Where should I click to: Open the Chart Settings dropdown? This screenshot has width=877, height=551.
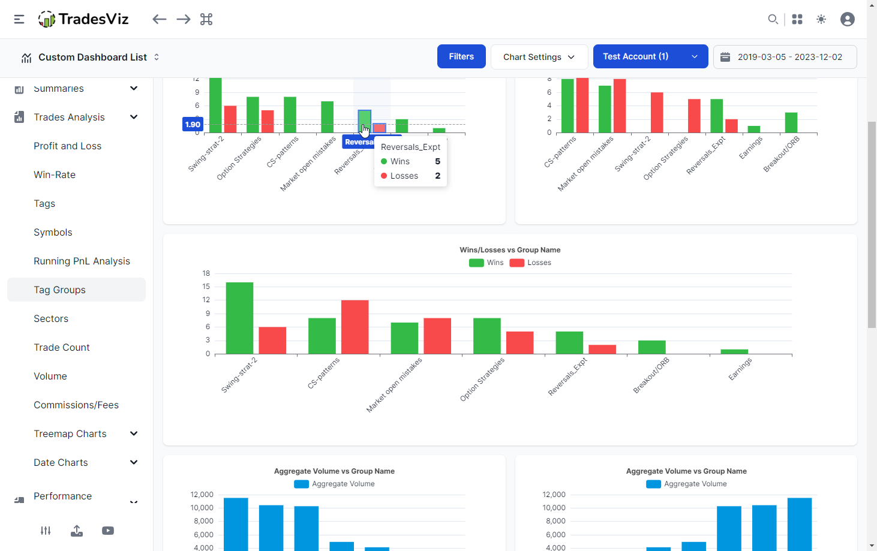pyautogui.click(x=539, y=57)
